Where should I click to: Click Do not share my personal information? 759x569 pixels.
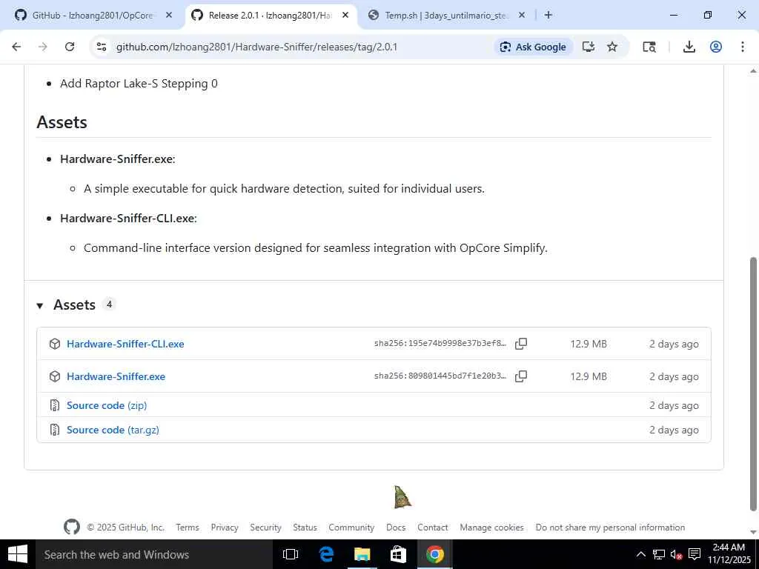[x=611, y=528]
